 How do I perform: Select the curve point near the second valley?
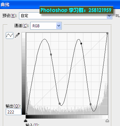point(90,104)
